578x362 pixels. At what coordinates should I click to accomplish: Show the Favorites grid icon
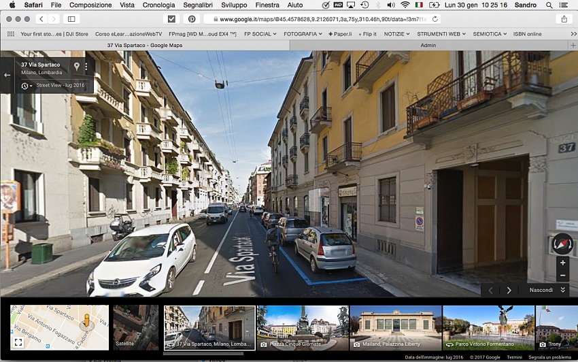point(11,34)
